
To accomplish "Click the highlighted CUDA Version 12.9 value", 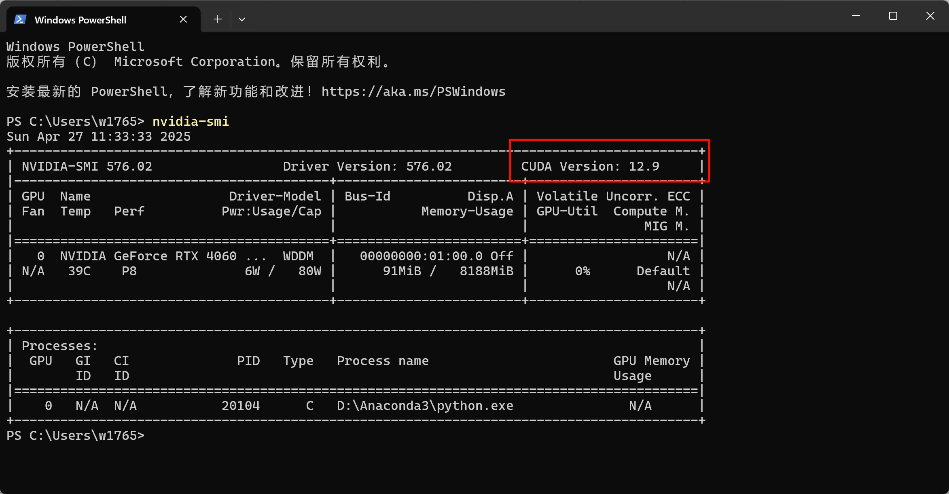I will [x=590, y=166].
